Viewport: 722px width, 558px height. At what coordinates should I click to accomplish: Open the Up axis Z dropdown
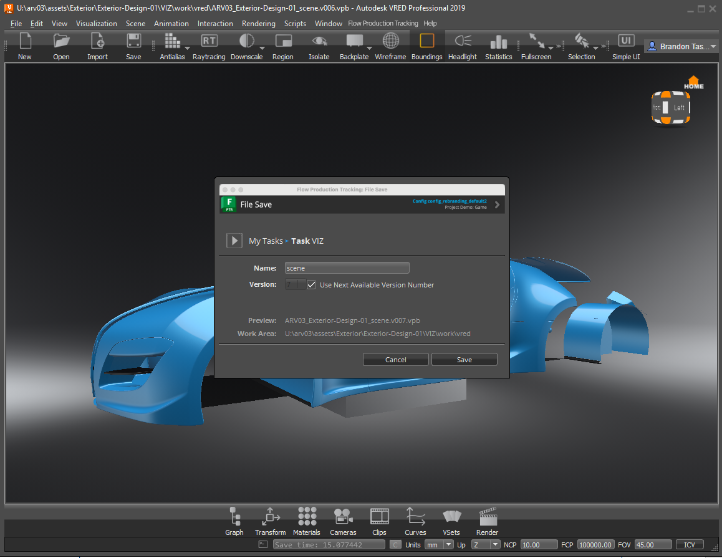pyautogui.click(x=486, y=545)
